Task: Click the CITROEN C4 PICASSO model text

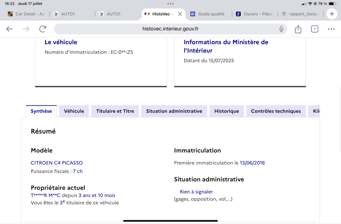Action: click(x=57, y=163)
